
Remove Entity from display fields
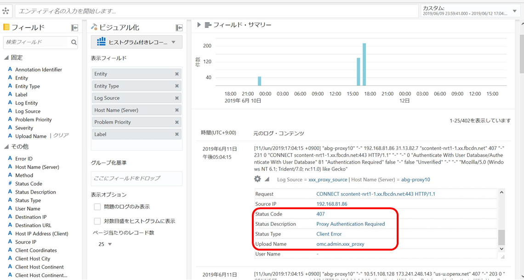pyautogui.click(x=177, y=74)
